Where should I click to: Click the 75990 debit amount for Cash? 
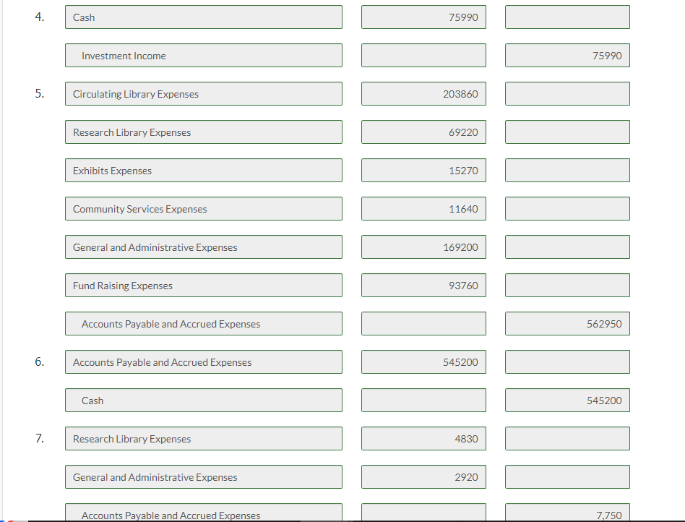click(x=423, y=17)
